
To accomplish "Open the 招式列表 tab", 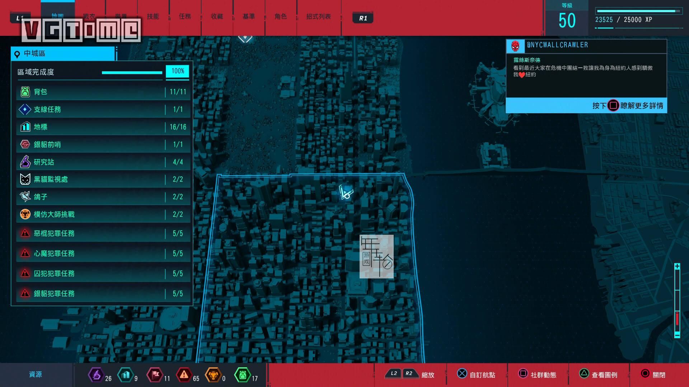I will 318,16.
